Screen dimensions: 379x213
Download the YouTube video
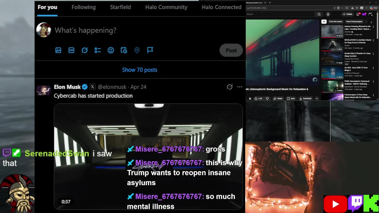pyautogui.click(x=305, y=99)
